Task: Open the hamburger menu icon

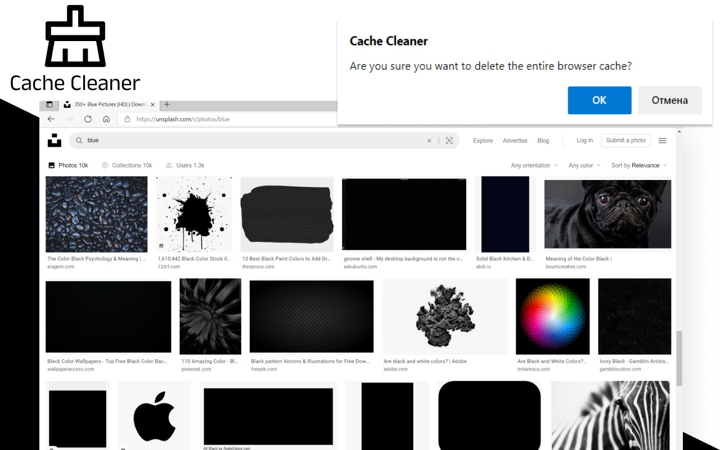Action: (x=663, y=141)
